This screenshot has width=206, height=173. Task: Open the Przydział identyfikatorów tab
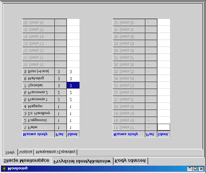point(82,161)
